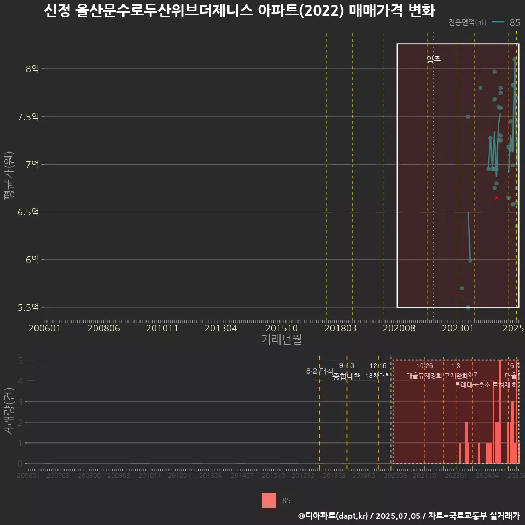Click the 5 tick on the volume axis
Image resolution: width=525 pixels, height=525 pixels.
tap(20, 360)
